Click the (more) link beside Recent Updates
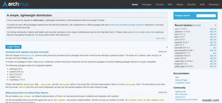 [x=197, y=25]
